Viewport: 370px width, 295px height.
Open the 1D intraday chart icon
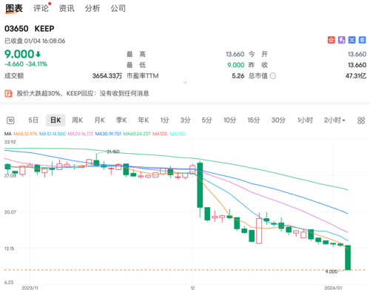pyautogui.click(x=10, y=121)
